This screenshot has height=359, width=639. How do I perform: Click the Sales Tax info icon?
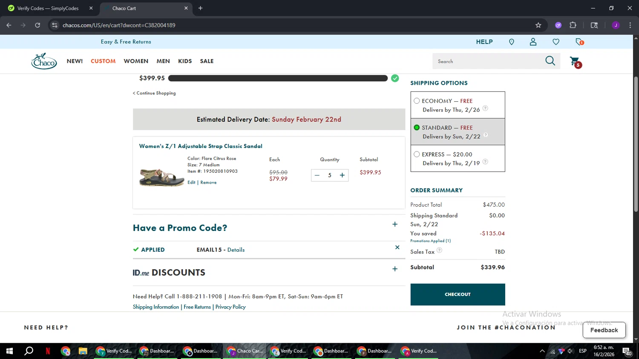click(x=439, y=250)
